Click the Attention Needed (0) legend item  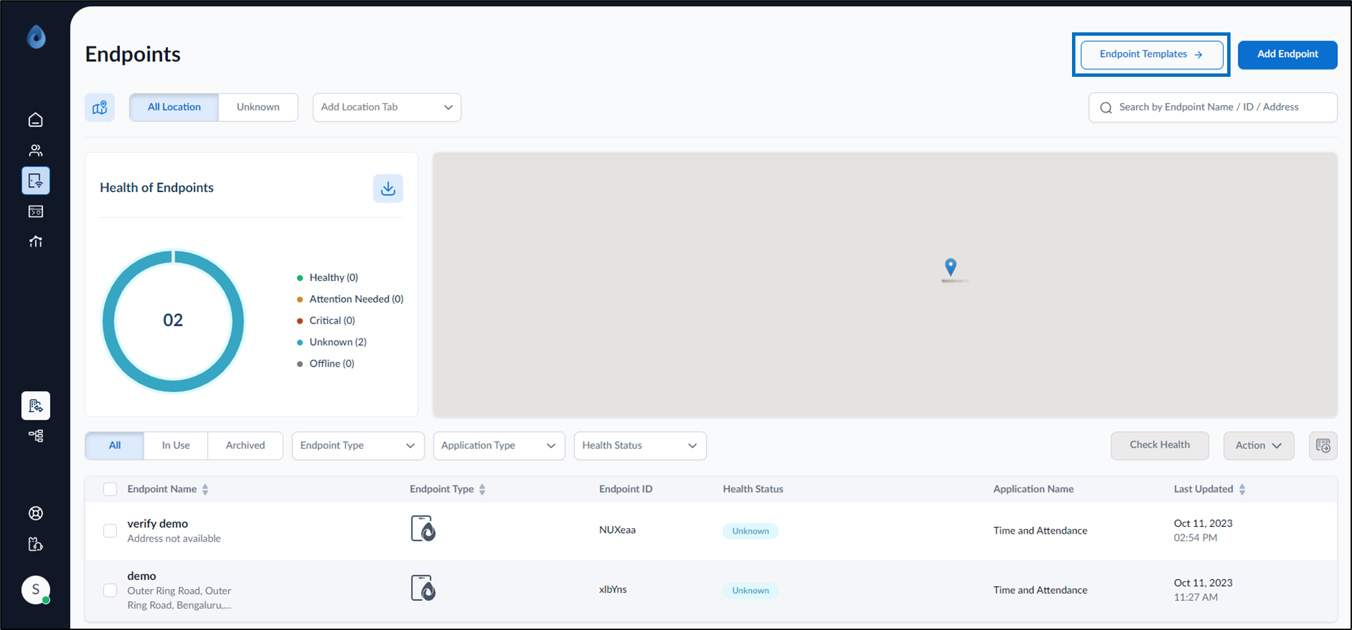(350, 299)
